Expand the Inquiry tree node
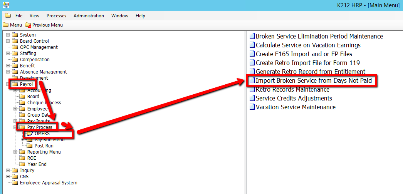The width and height of the screenshot is (403, 194). (8, 171)
